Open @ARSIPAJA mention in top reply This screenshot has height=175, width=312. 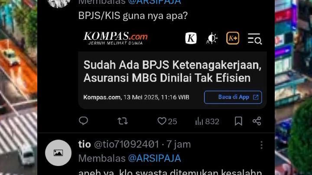click(x=154, y=2)
